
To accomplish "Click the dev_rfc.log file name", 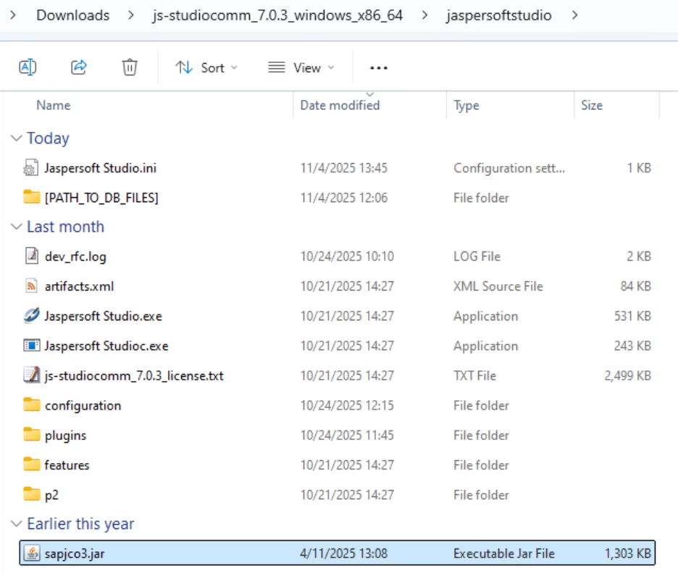I will [75, 257].
